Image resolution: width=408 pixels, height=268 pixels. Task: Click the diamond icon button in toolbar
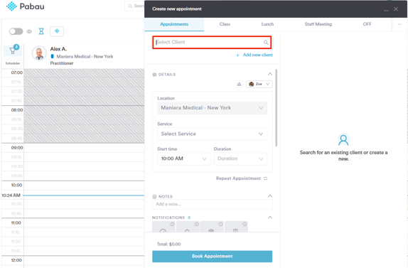pyautogui.click(x=57, y=31)
